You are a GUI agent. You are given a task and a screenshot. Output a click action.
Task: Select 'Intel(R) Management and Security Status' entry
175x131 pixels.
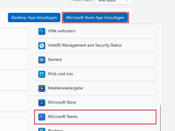point(96,46)
